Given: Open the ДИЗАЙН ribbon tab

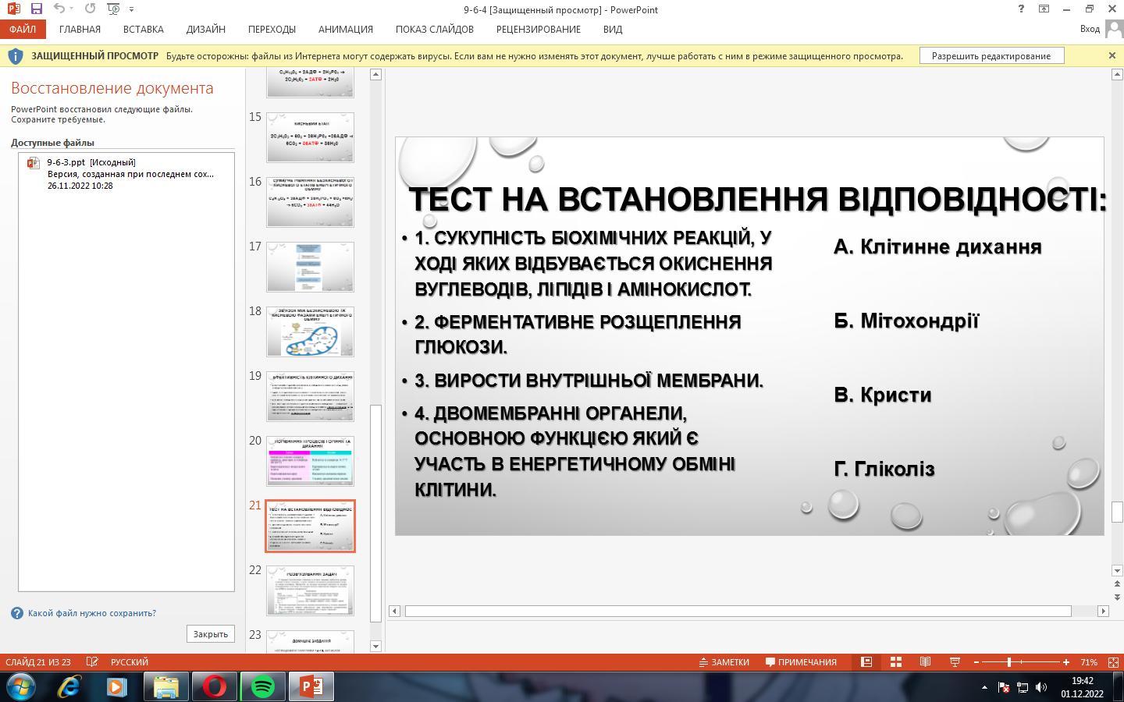Looking at the screenshot, I should tap(205, 29).
